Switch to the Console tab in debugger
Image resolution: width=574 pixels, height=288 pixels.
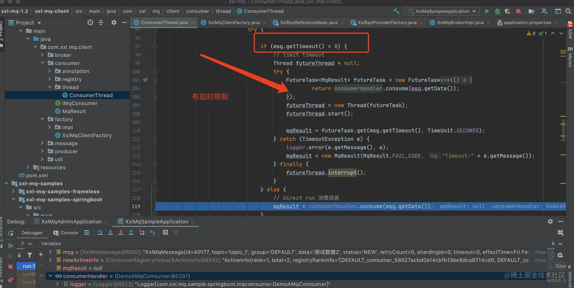[69, 233]
